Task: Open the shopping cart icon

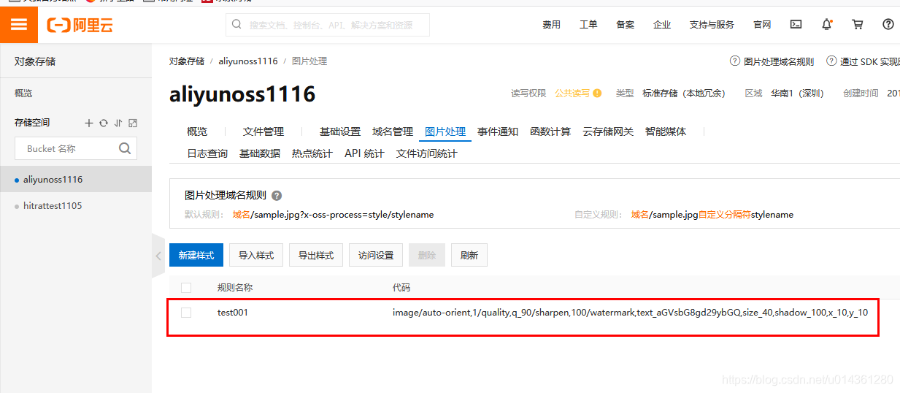Action: pyautogui.click(x=858, y=24)
